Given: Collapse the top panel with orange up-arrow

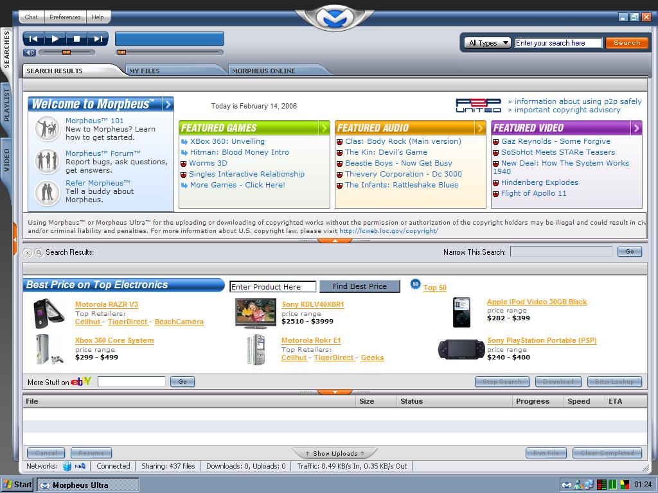Looking at the screenshot, I should click(334, 241).
